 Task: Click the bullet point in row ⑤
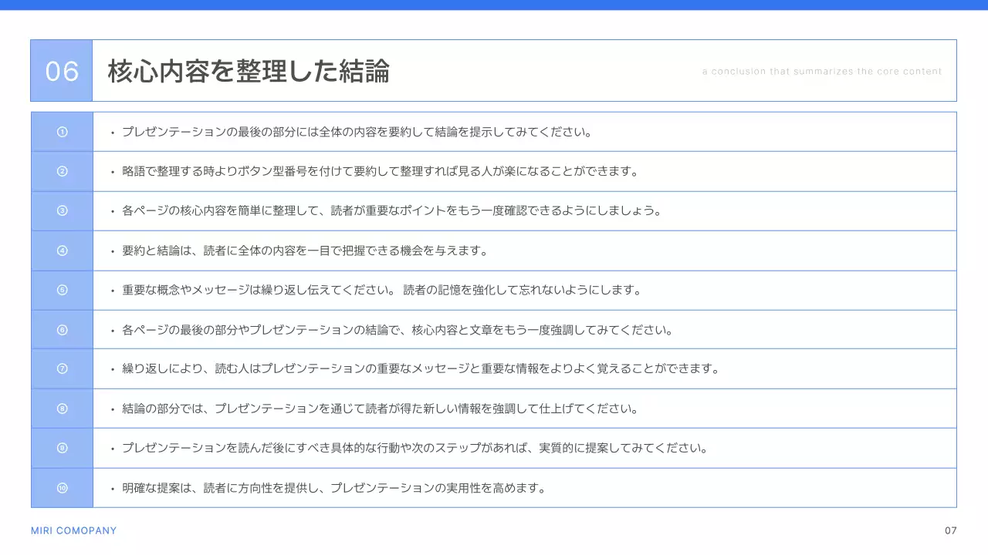click(113, 290)
